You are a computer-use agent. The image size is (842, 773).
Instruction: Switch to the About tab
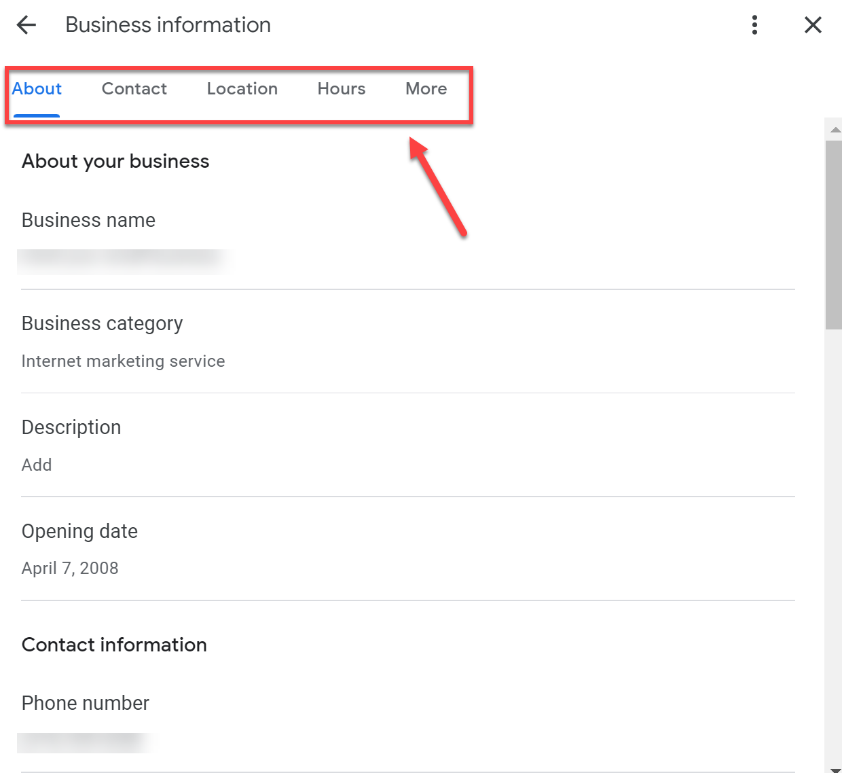click(37, 89)
